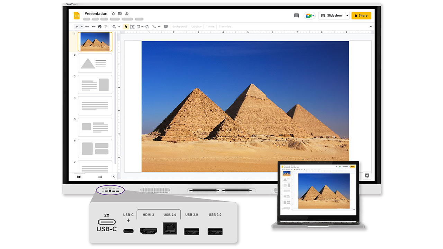Screen dimensions: 443x249
Task: Click the Undo icon
Action: click(87, 27)
